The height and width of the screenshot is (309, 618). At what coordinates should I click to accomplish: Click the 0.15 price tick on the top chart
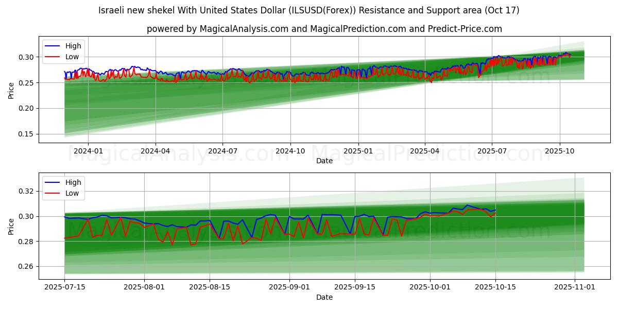27,134
